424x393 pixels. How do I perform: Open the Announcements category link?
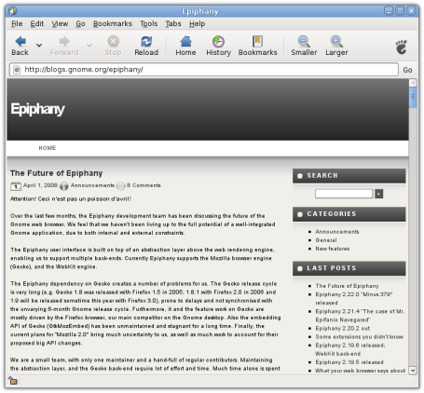point(337,232)
